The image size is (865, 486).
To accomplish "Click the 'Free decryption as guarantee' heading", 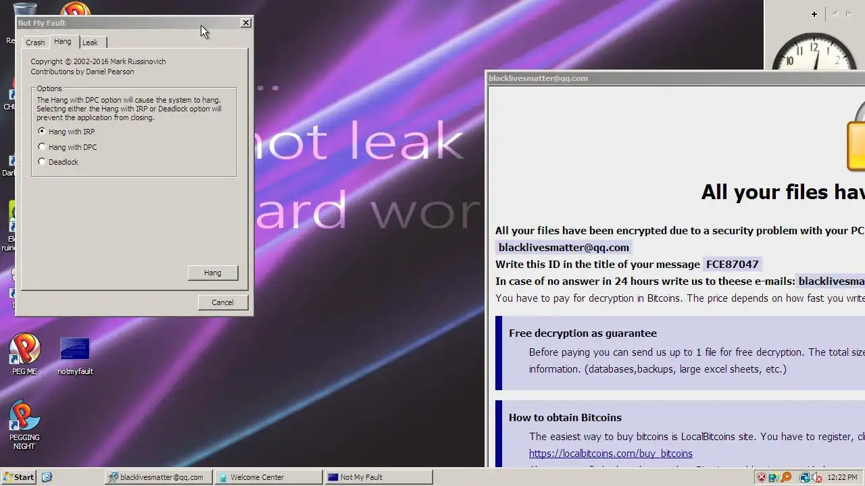I will [583, 333].
